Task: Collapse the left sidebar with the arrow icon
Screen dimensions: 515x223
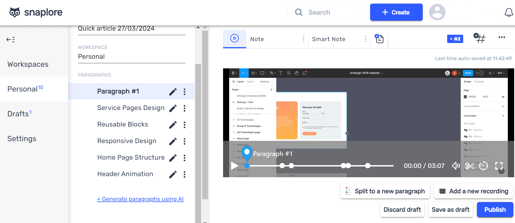Action: (x=11, y=40)
